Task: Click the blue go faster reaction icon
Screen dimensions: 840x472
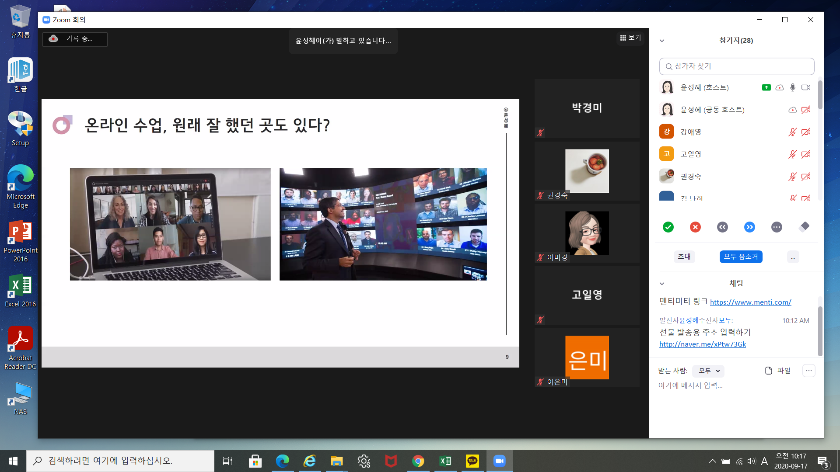Action: point(749,227)
